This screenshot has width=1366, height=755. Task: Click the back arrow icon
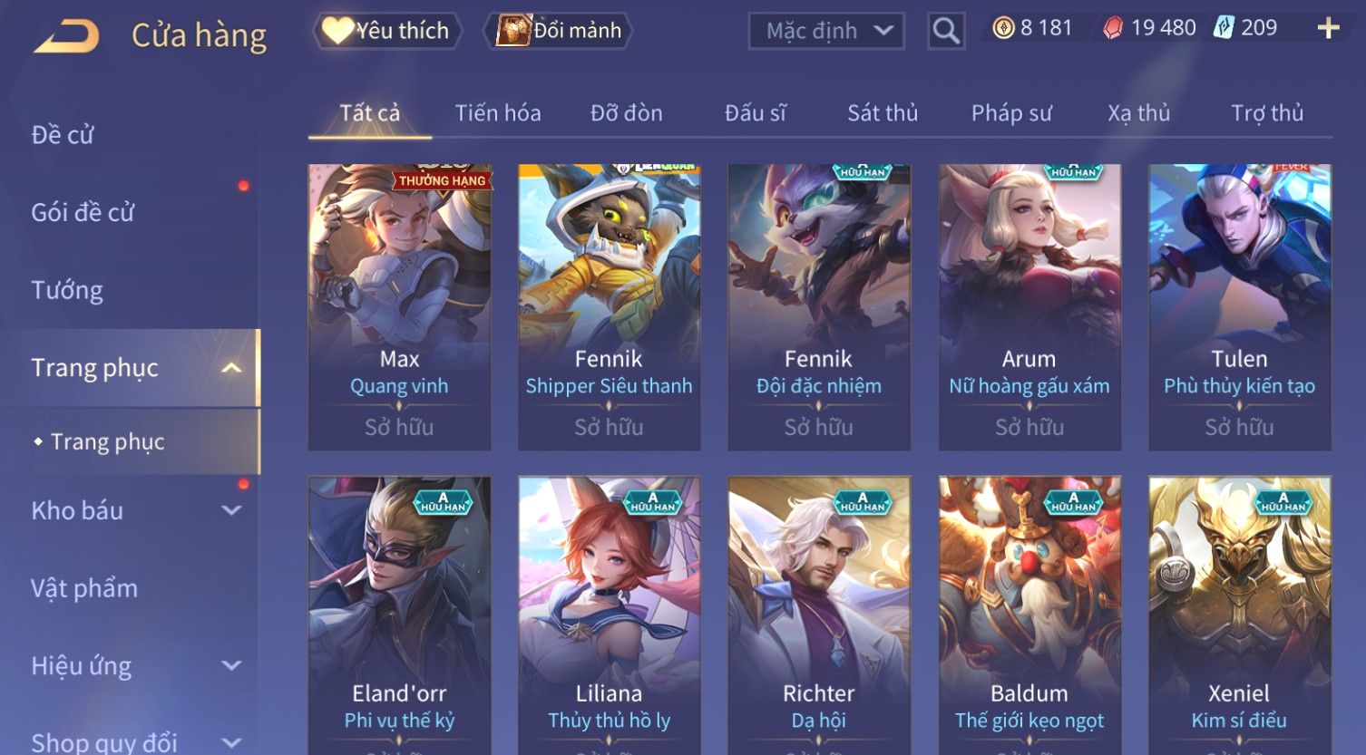click(x=66, y=36)
